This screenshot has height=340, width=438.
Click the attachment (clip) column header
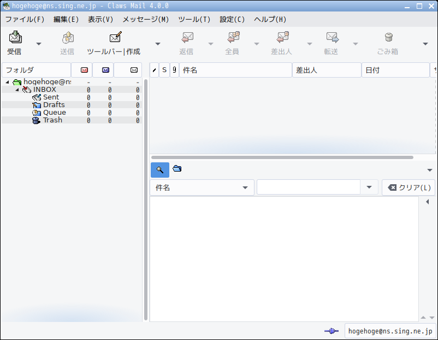click(174, 70)
